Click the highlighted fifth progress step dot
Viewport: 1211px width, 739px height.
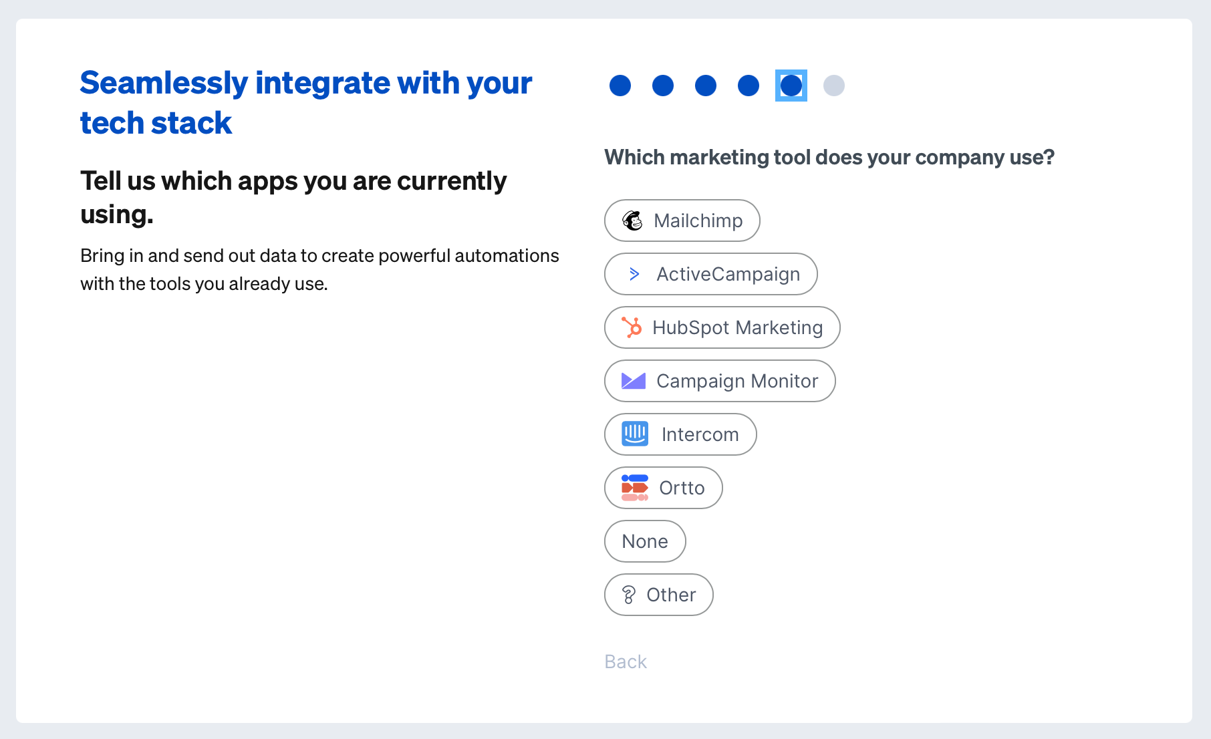[x=791, y=86]
